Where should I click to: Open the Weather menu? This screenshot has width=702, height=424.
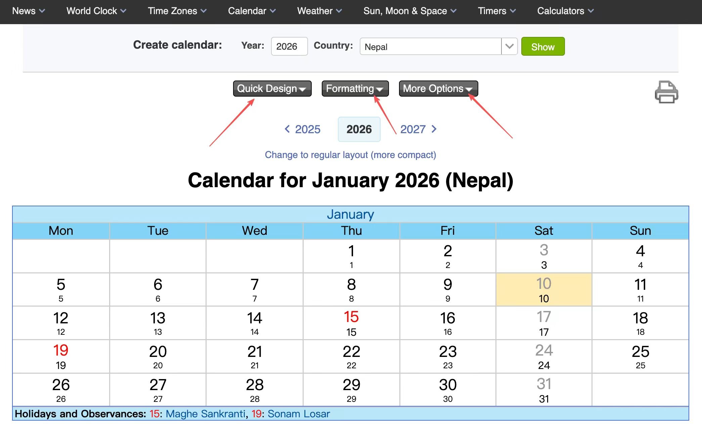(x=319, y=11)
